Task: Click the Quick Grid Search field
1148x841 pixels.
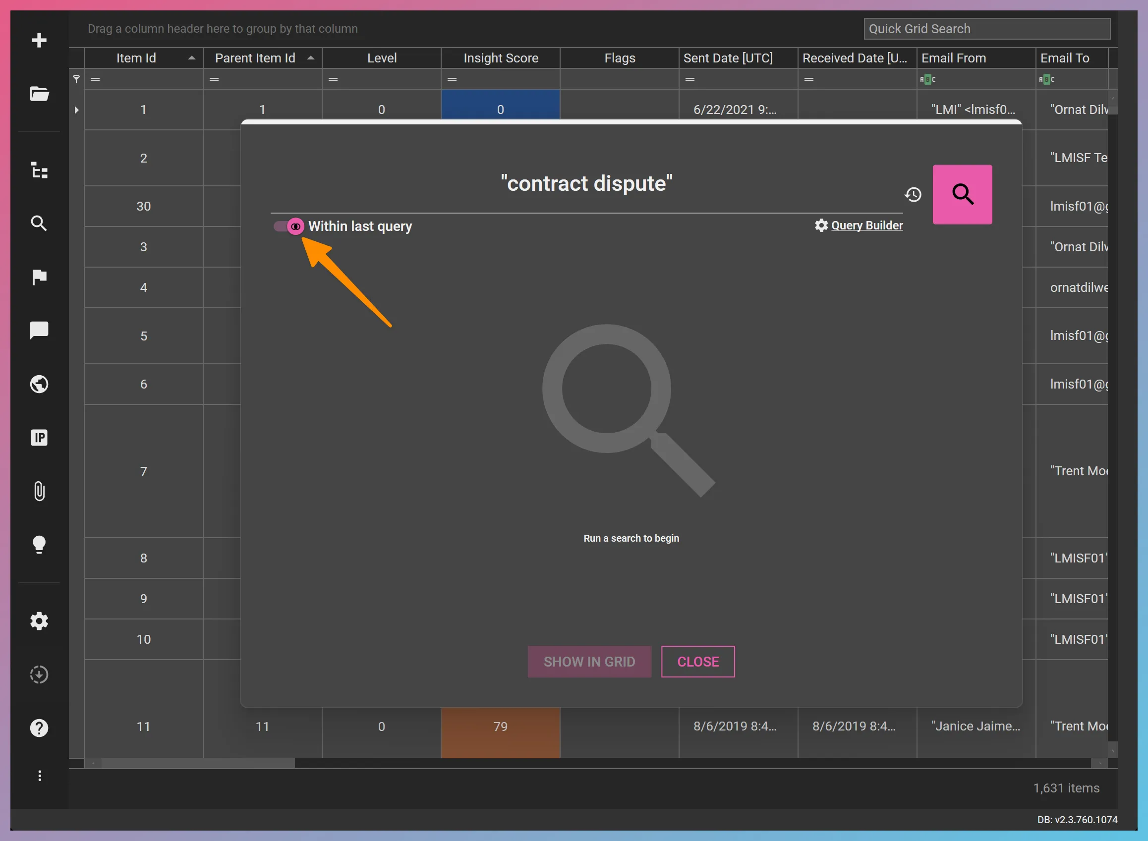Action: [x=986, y=29]
